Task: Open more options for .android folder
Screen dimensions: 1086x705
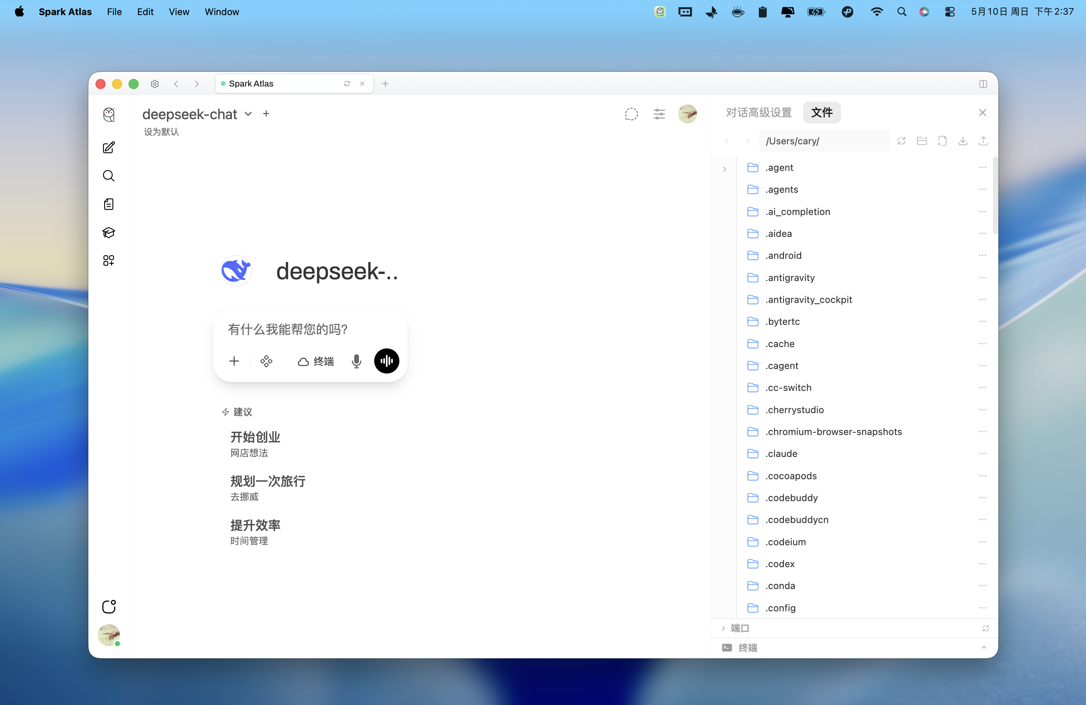Action: (983, 255)
